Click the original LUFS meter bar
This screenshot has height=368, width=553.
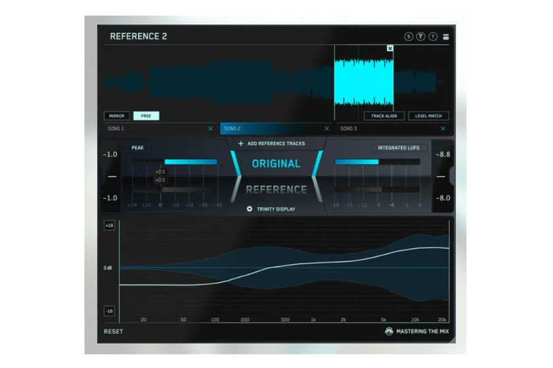377,162
